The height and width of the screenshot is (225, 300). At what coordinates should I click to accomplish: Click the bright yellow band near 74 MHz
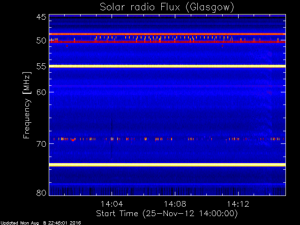point(167,165)
